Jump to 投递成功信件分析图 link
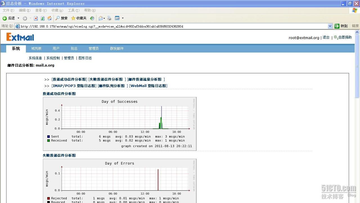This screenshot has height=203, width=360. tap(69, 79)
